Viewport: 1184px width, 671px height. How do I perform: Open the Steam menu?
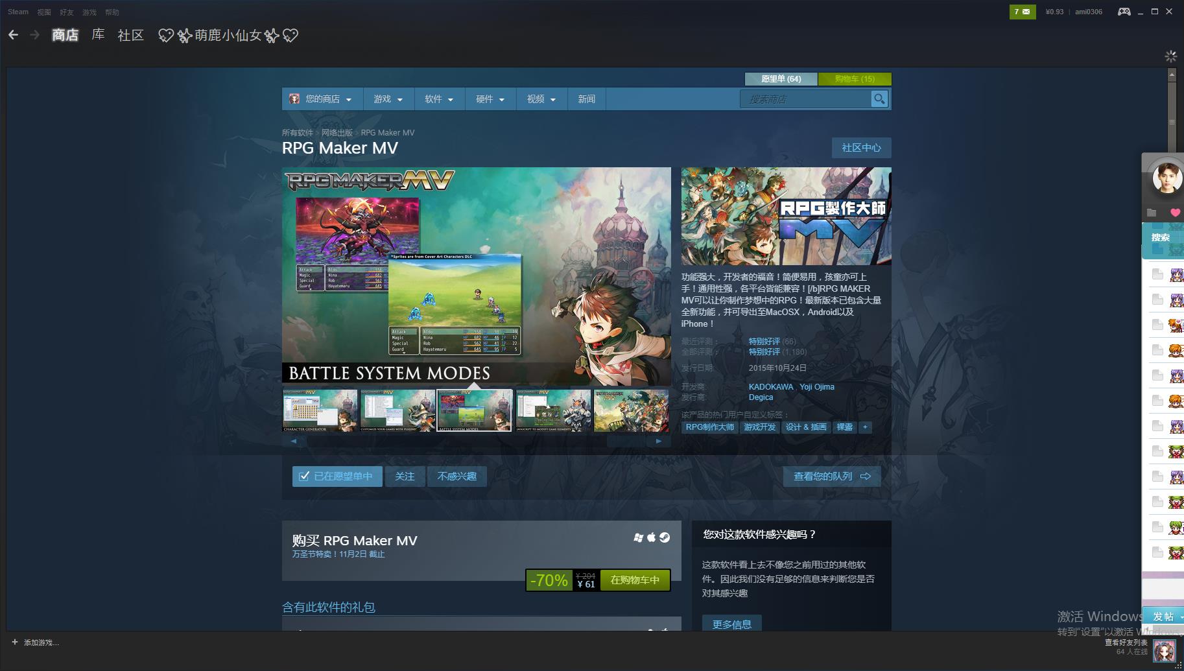click(18, 12)
